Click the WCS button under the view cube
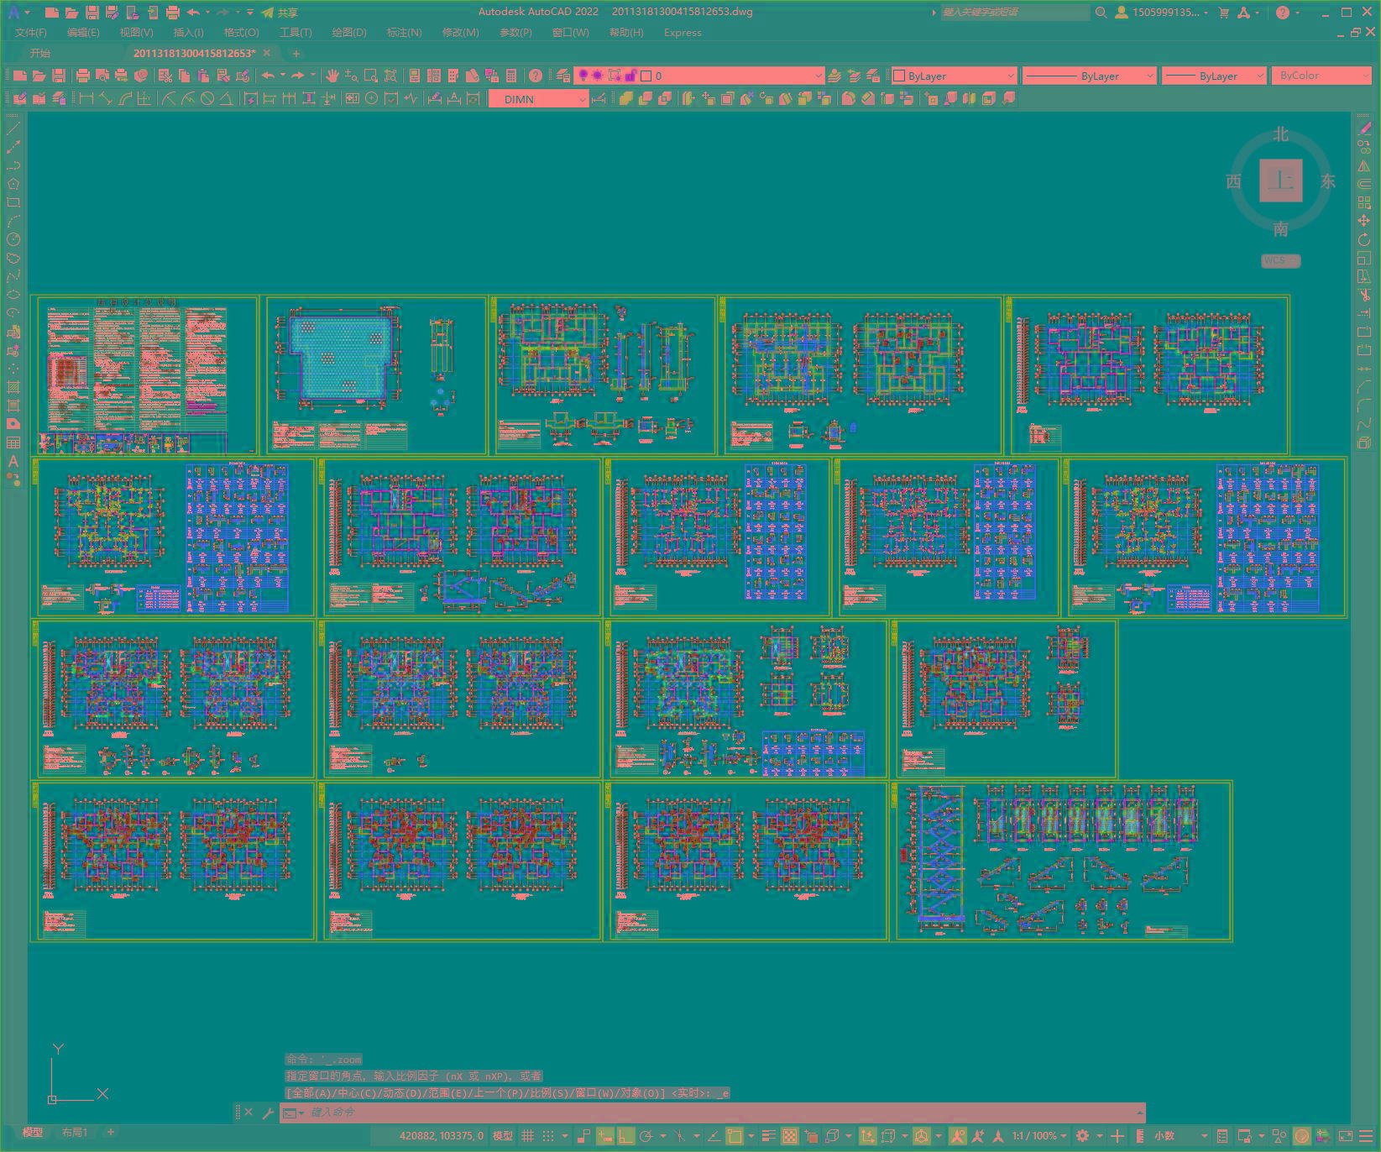 pyautogui.click(x=1279, y=261)
